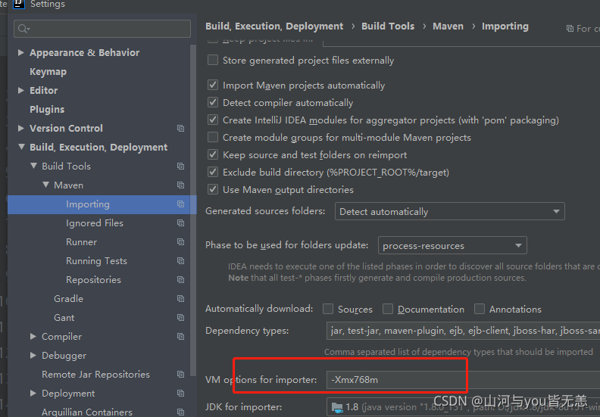Image resolution: width=600 pixels, height=417 pixels.
Task: Click Build Tools in breadcrumb
Action: tap(388, 26)
